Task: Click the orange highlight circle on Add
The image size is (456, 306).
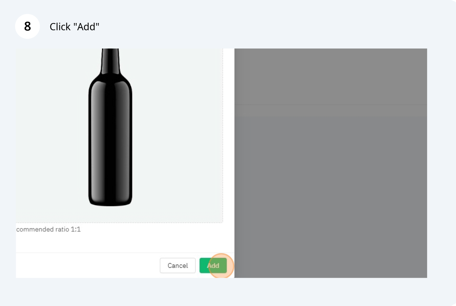Action: pos(221,265)
